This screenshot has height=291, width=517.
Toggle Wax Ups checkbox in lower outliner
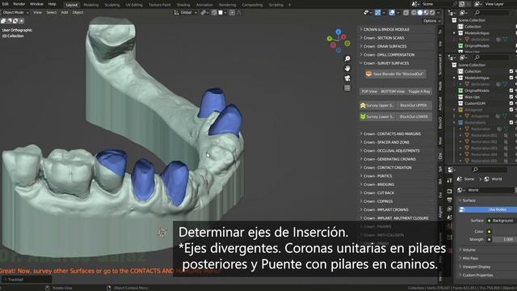pyautogui.click(x=511, y=97)
